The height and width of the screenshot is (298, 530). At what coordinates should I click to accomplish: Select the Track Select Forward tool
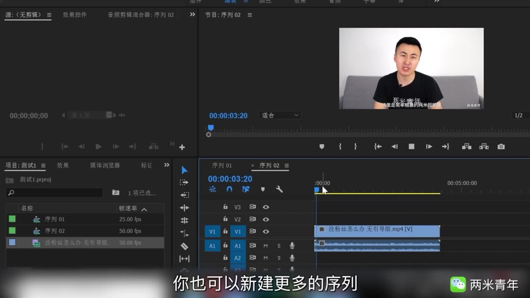184,182
